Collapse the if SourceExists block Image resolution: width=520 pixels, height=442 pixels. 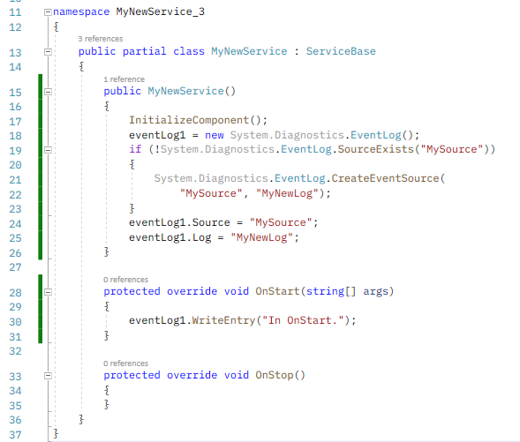(x=48, y=150)
